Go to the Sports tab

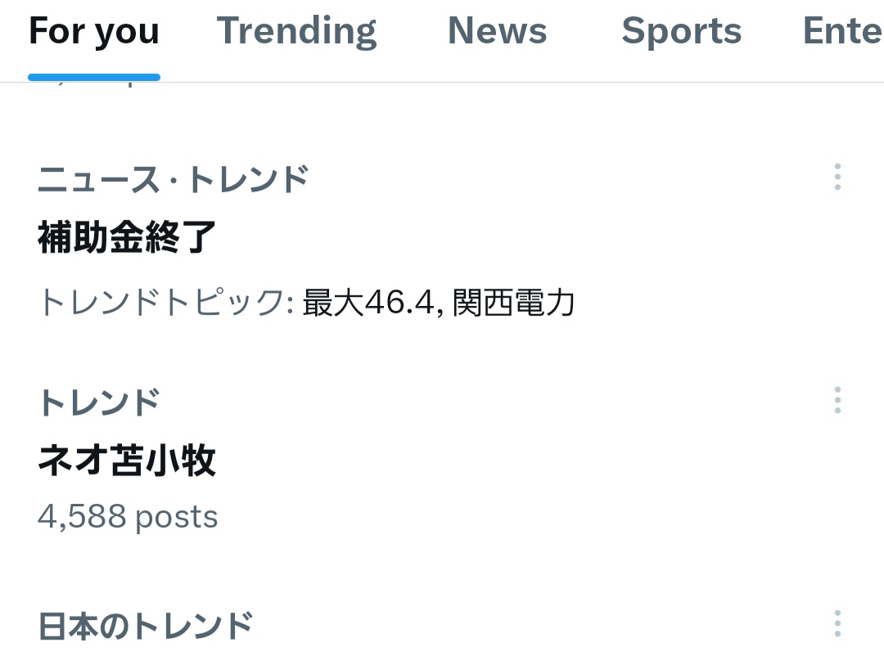coord(681,33)
